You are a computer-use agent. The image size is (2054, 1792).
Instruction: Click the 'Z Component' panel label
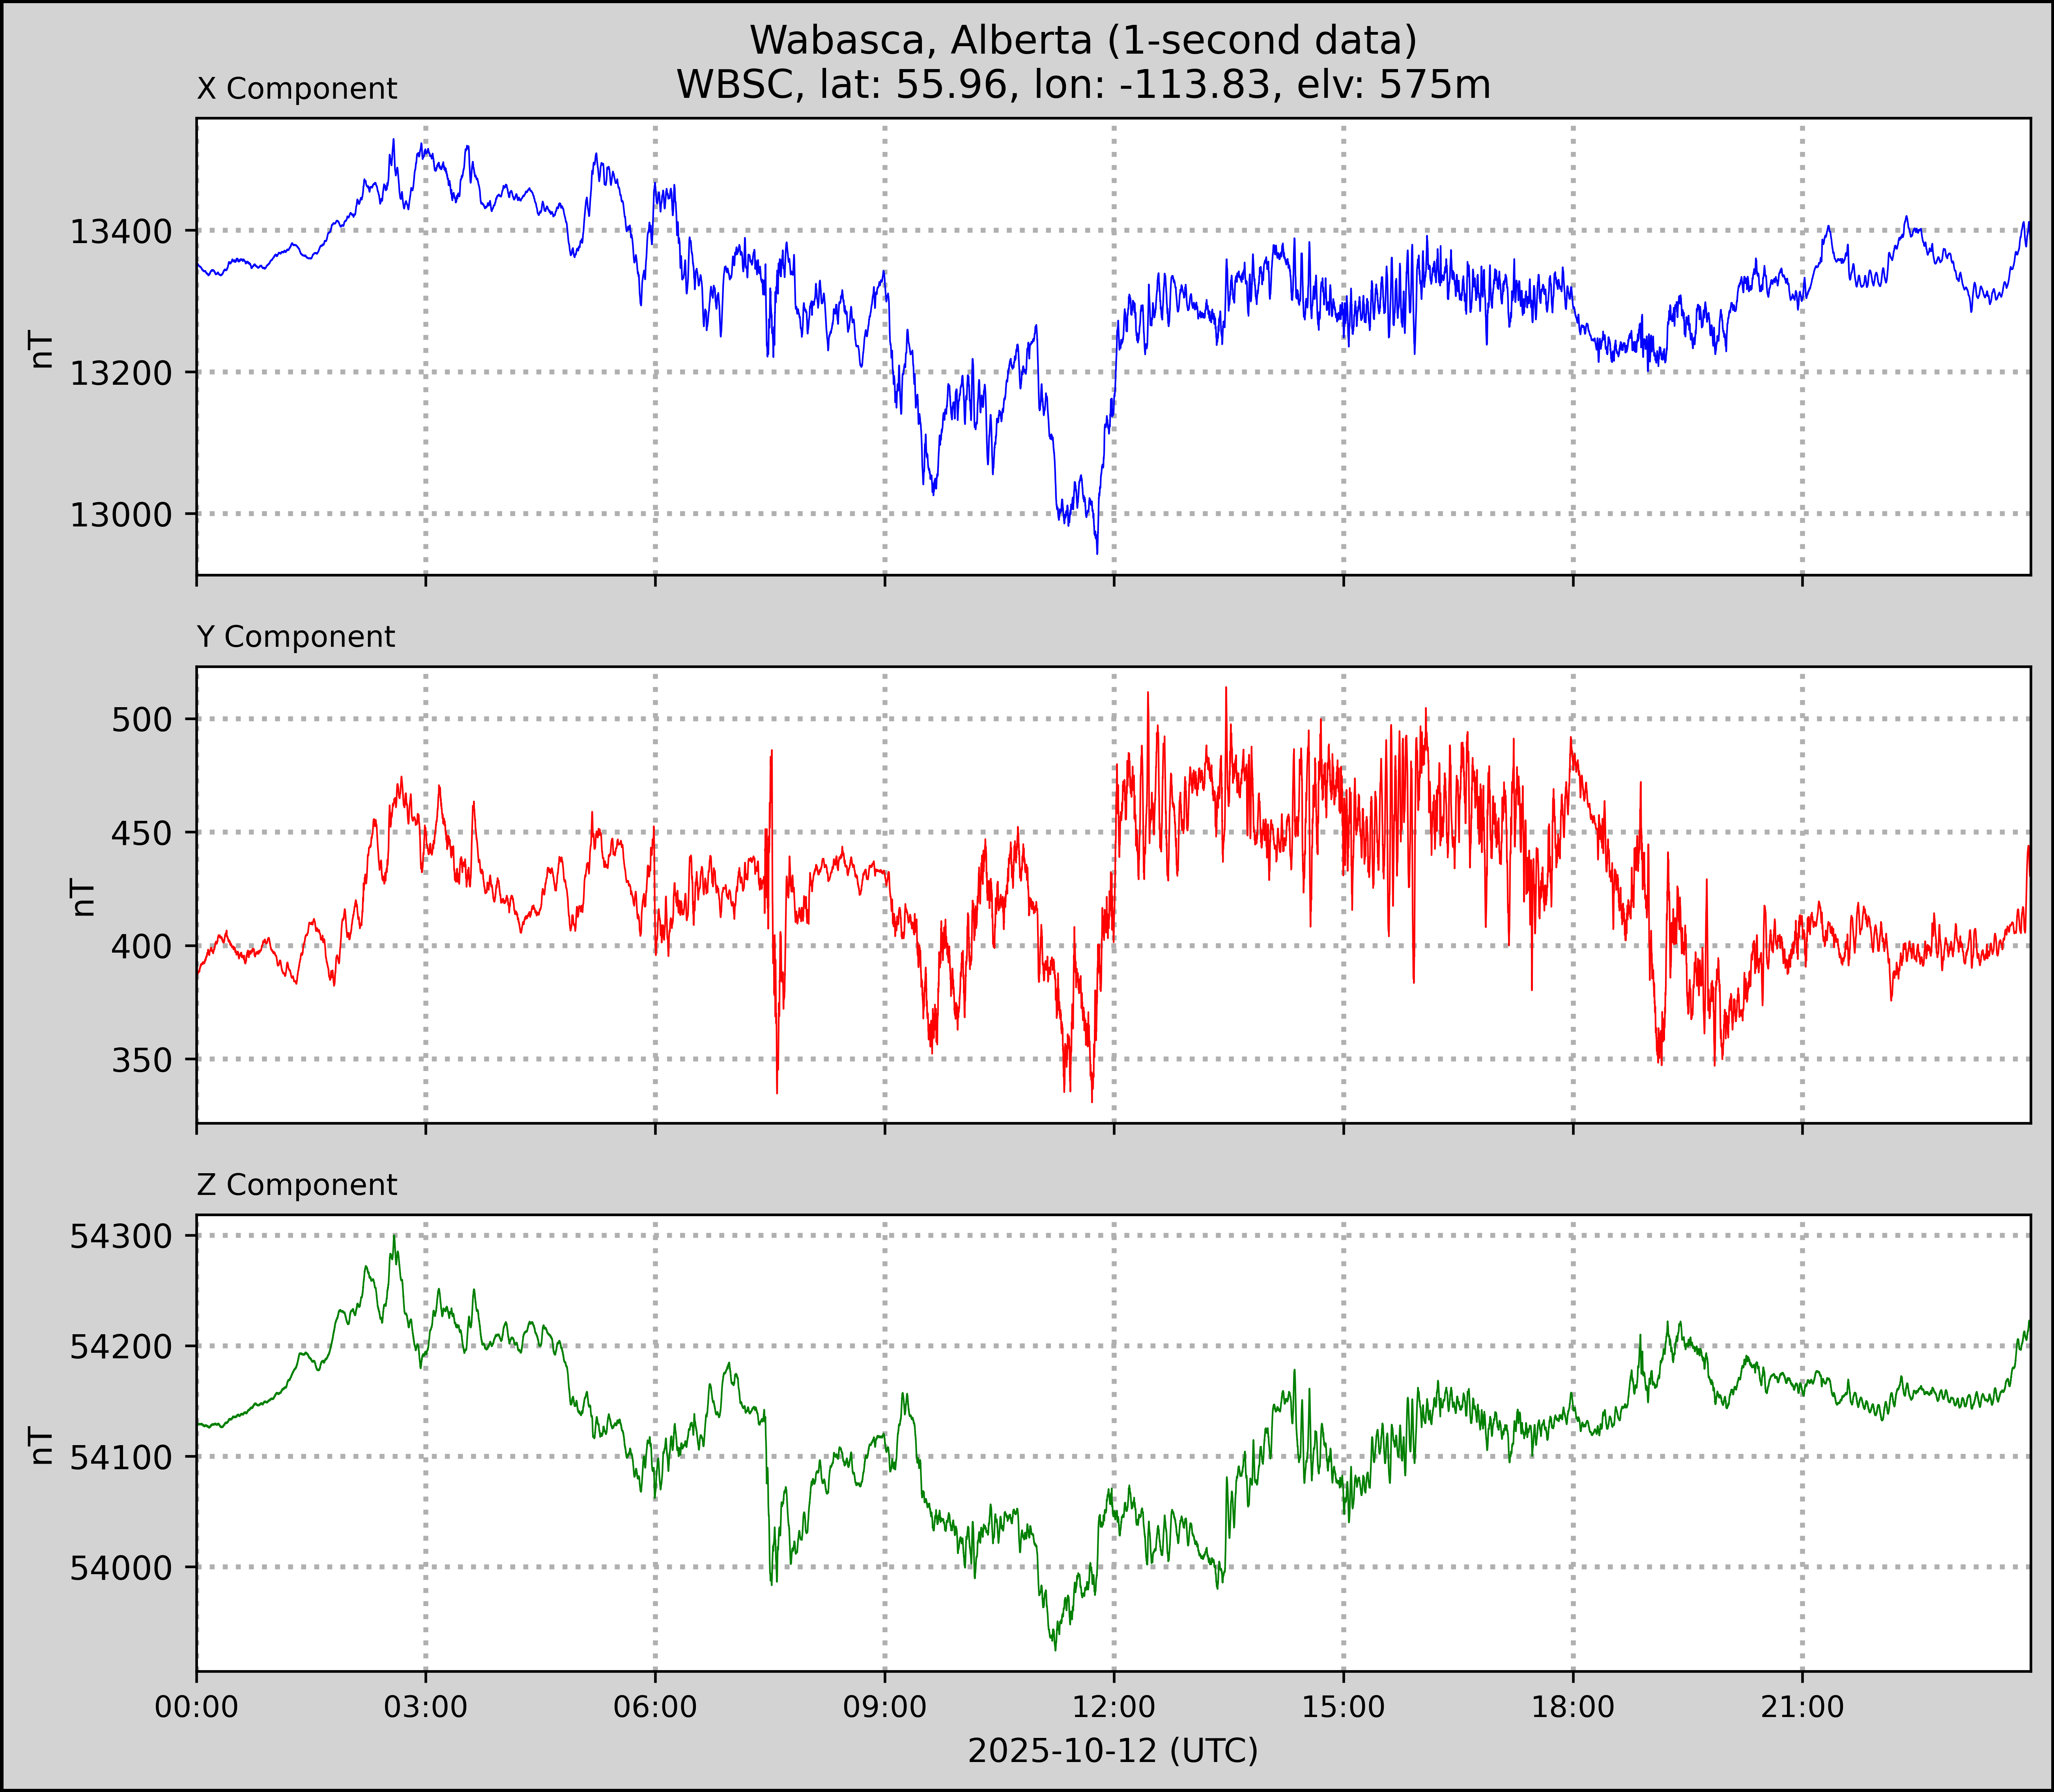pyautogui.click(x=297, y=1185)
